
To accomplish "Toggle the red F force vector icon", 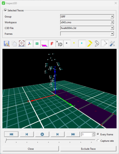I will [52, 43].
